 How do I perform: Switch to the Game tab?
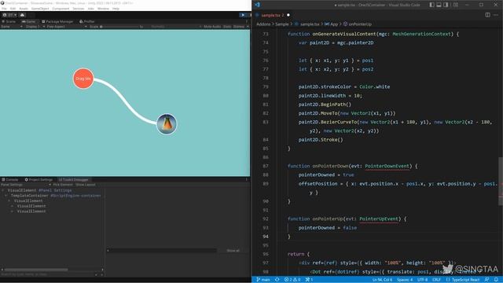click(29, 21)
